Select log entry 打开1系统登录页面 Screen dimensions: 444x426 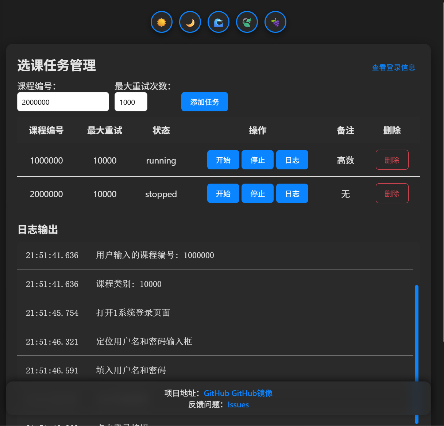215,313
